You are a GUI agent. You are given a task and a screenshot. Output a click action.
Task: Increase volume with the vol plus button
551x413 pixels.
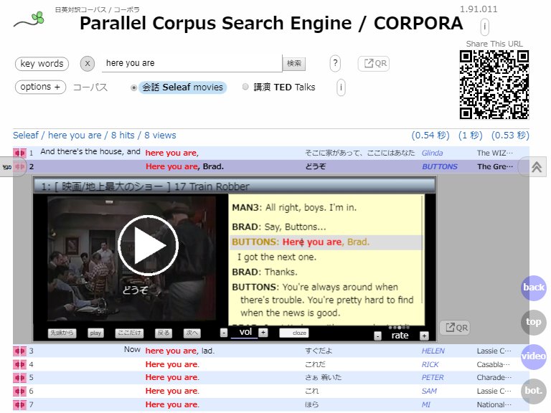(x=263, y=333)
